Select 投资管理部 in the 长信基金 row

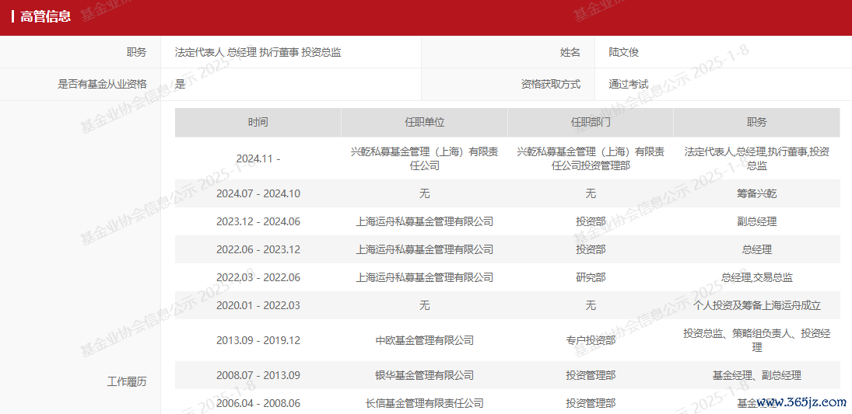click(591, 404)
